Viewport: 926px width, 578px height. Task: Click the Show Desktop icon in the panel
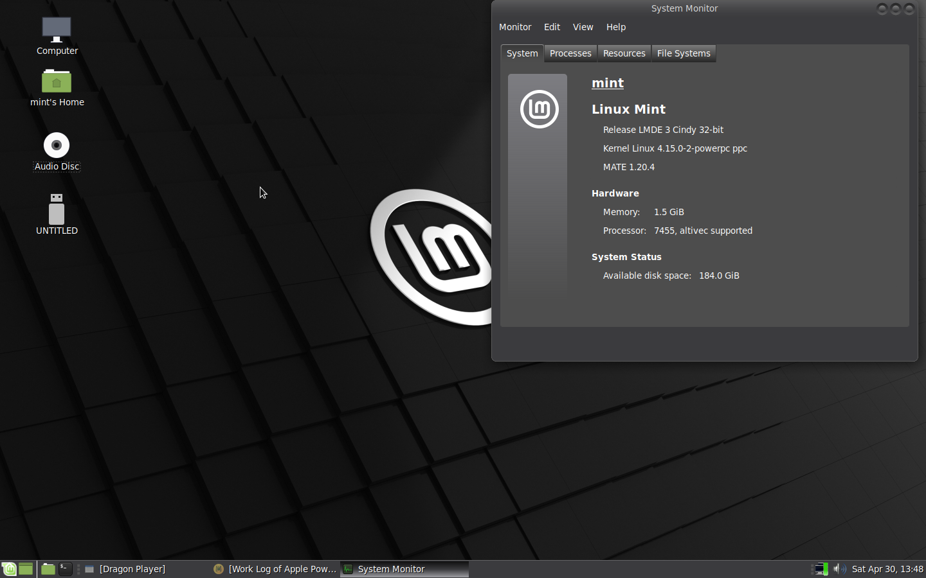[26, 569]
